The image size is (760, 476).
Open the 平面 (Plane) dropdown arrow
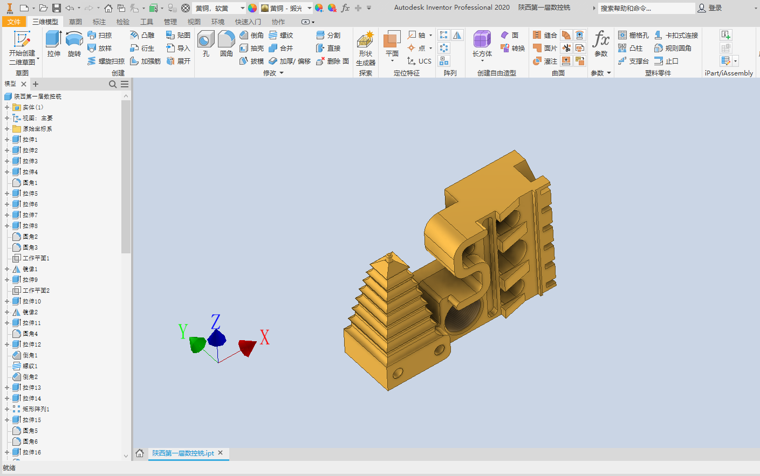[392, 61]
